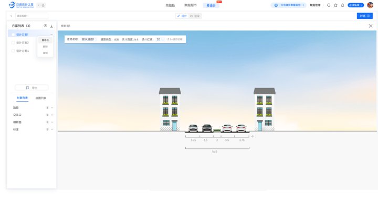Viewport: 378px width, 197px height.
Task: Click the pencil icon in the 设计 toggle
Action: [x=178, y=16]
